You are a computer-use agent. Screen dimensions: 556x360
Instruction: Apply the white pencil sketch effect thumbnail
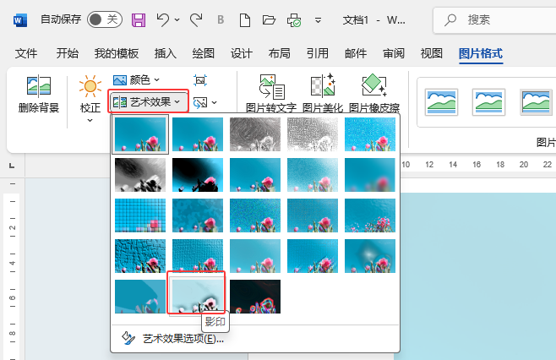coord(313,134)
